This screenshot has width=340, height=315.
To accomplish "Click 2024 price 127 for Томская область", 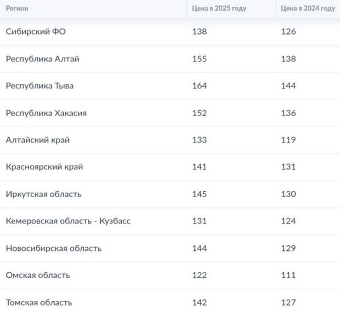I will point(288,302).
